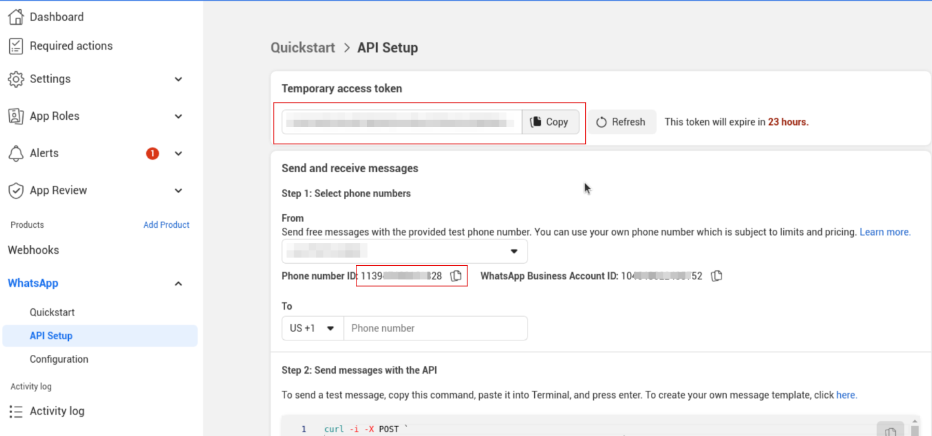Expand the Settings section chevron
The width and height of the screenshot is (932, 436).
pos(178,79)
